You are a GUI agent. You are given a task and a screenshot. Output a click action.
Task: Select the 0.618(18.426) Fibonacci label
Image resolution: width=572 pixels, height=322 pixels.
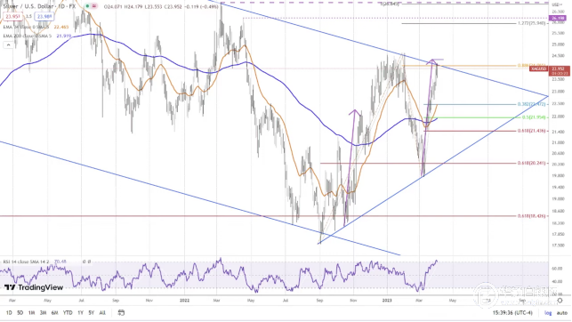(x=531, y=216)
